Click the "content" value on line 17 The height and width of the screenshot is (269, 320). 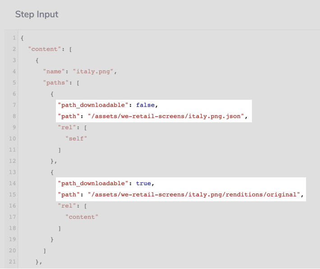[82, 217]
